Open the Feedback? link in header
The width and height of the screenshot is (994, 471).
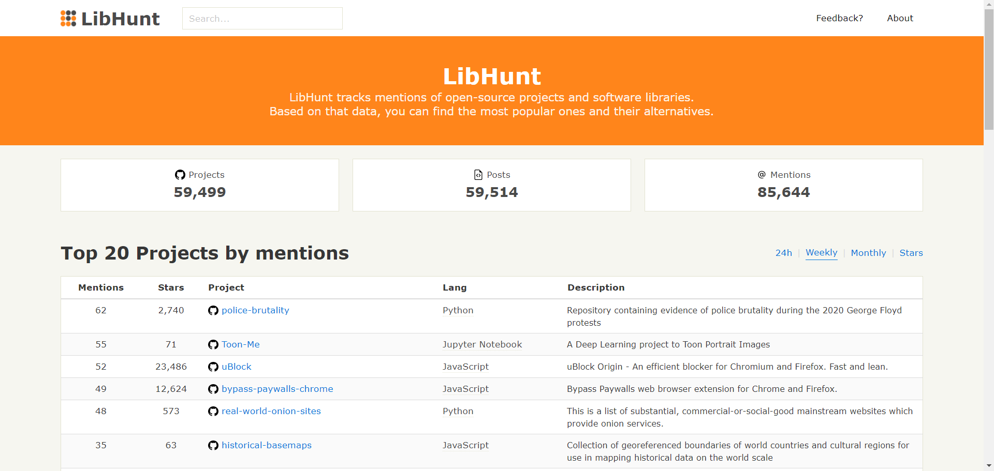840,18
